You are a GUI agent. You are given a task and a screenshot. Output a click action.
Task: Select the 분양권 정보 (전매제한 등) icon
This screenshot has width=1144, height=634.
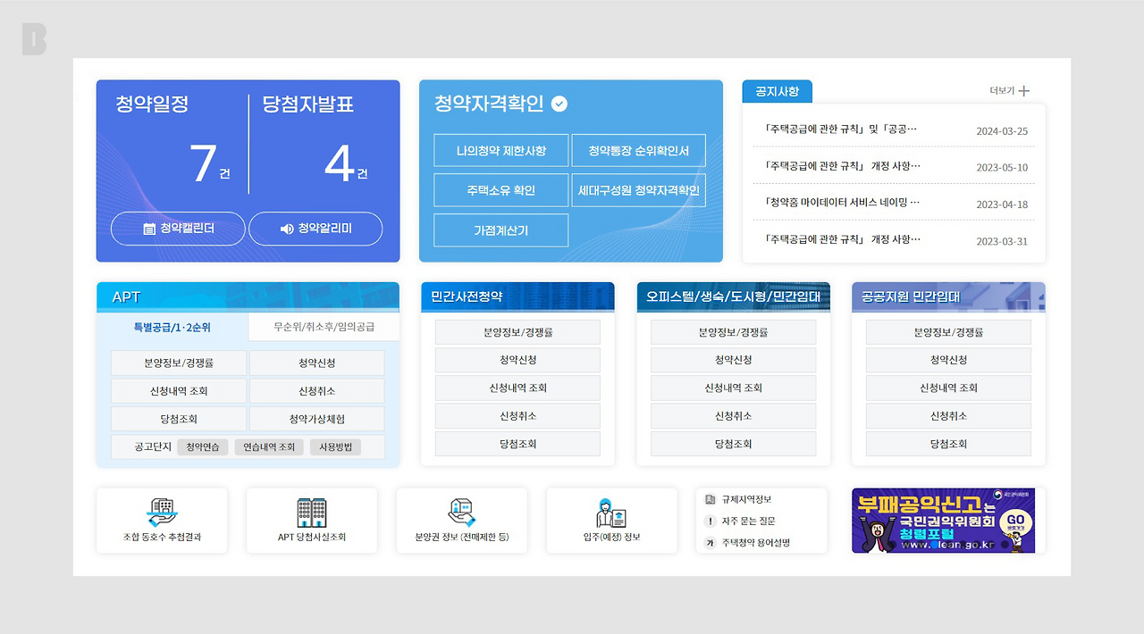click(x=462, y=513)
